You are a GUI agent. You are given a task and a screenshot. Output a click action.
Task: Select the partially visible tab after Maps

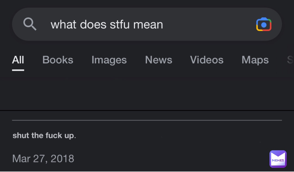pyautogui.click(x=290, y=60)
